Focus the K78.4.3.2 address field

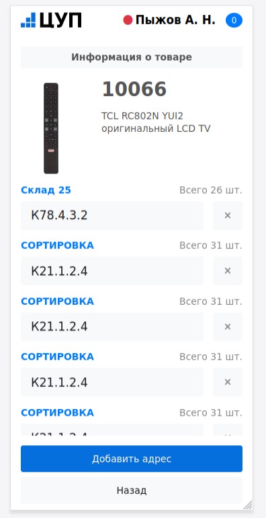coord(112,215)
